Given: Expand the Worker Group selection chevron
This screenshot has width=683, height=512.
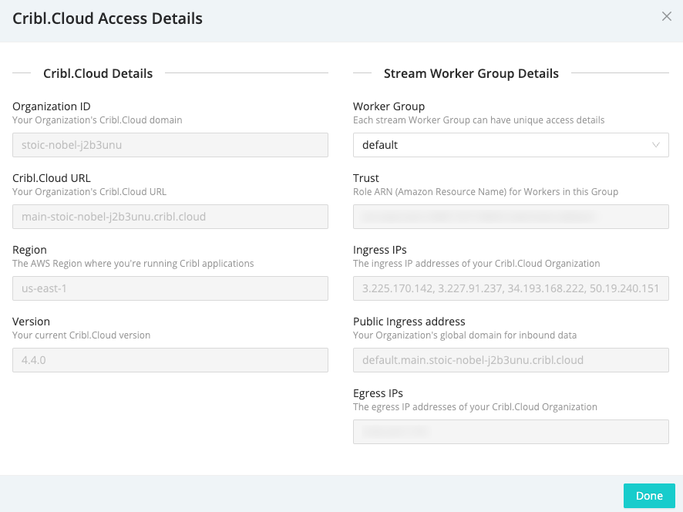Looking at the screenshot, I should 655,145.
